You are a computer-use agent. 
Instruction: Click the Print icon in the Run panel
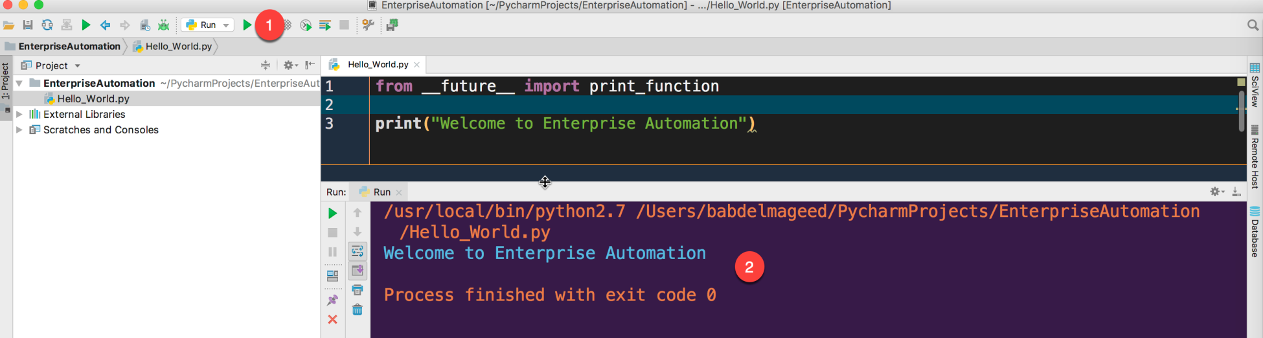pyautogui.click(x=357, y=290)
